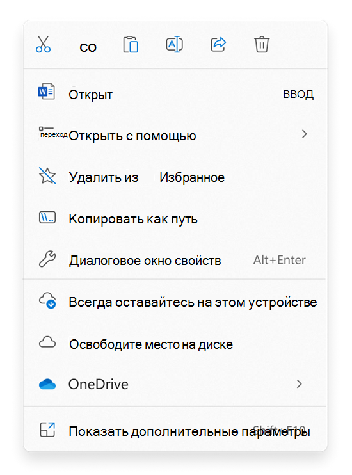Select "Копировать как путь"
Screen dimensions: 352x475
point(175,219)
